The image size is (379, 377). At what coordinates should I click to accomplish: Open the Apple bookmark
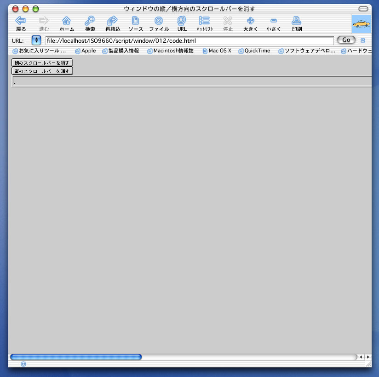pyautogui.click(x=86, y=51)
